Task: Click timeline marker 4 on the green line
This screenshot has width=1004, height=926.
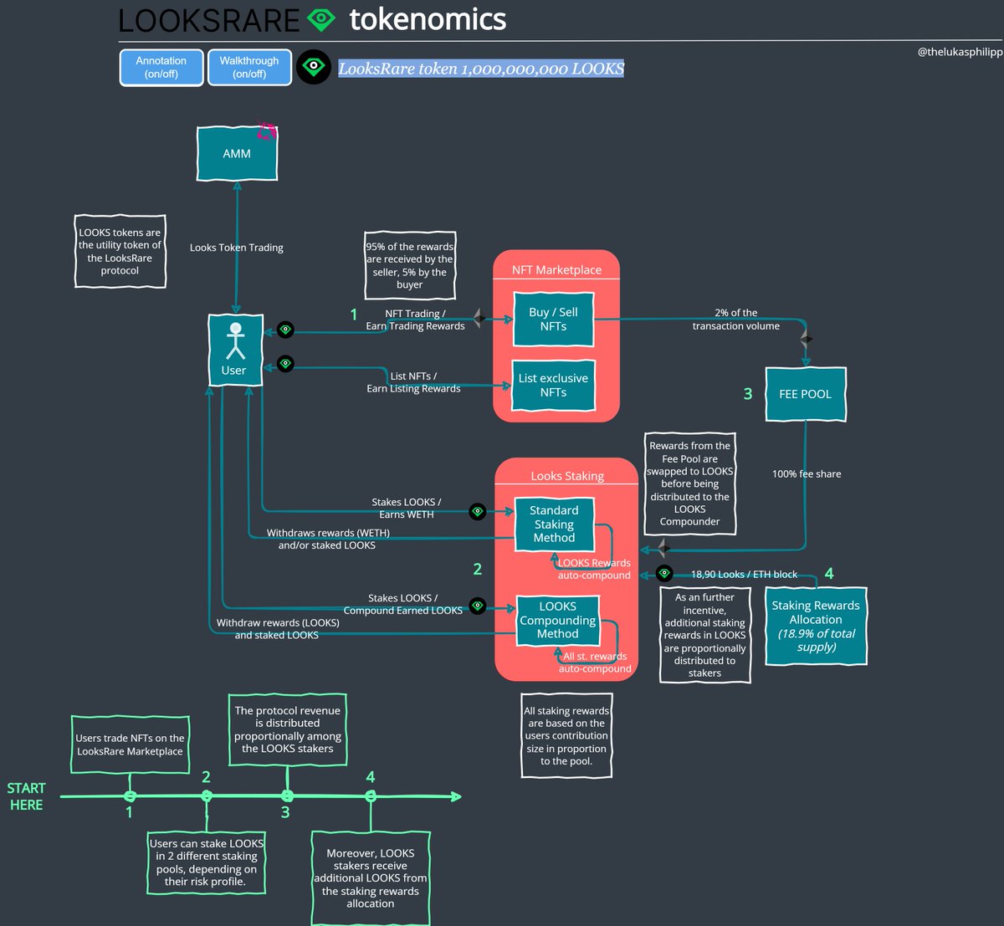Action: 371,796
